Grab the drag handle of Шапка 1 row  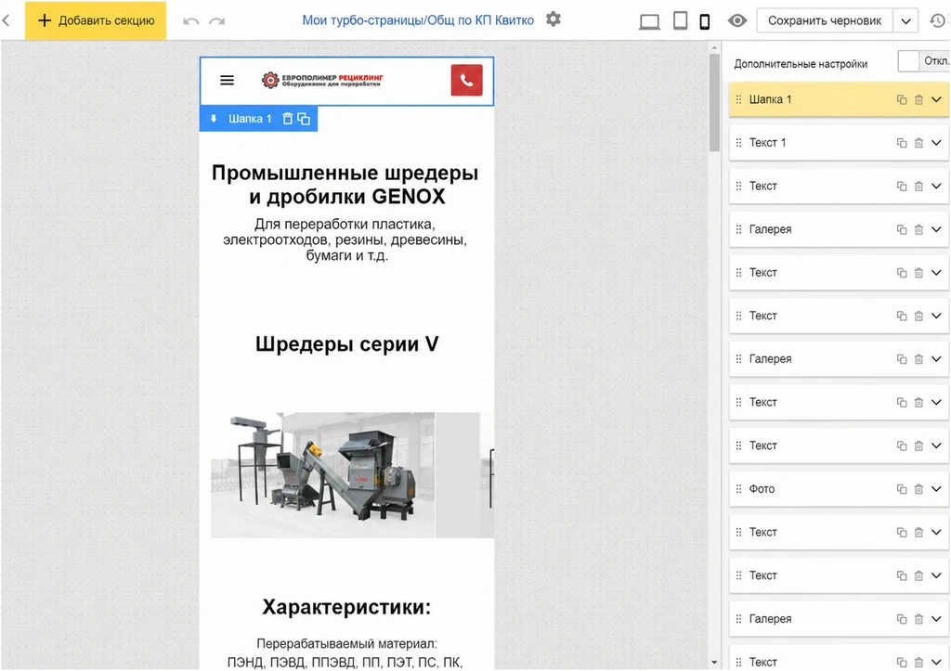click(738, 99)
